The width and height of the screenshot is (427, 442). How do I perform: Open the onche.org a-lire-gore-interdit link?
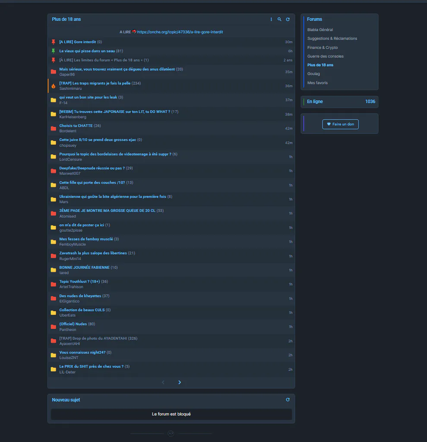(x=180, y=32)
